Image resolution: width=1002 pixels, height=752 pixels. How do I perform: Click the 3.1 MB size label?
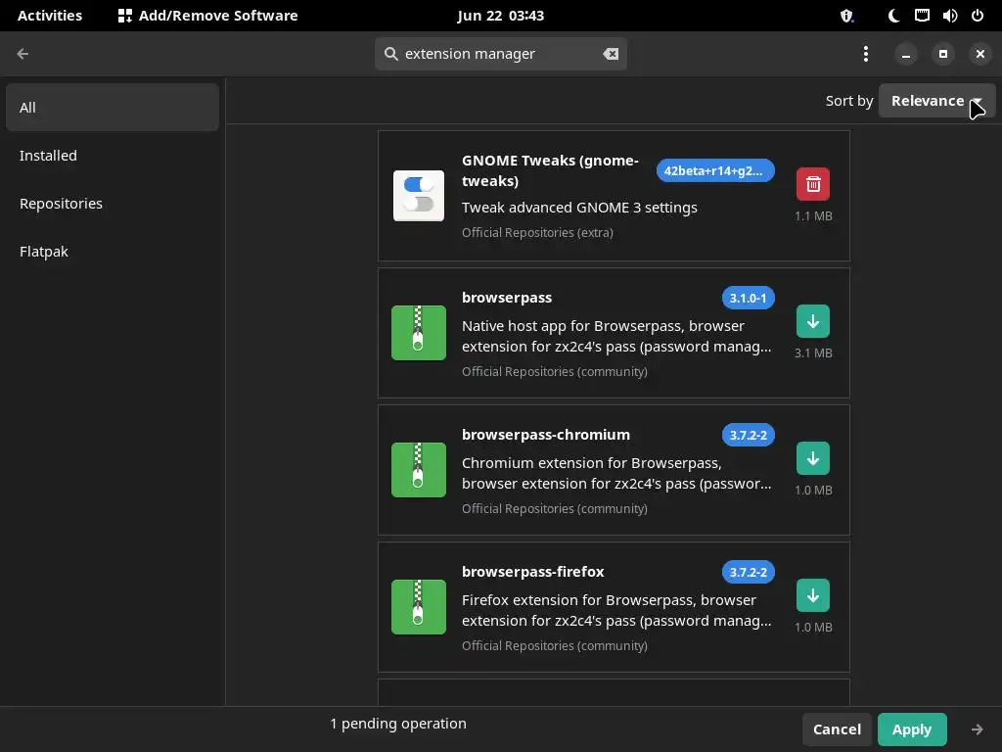(813, 352)
